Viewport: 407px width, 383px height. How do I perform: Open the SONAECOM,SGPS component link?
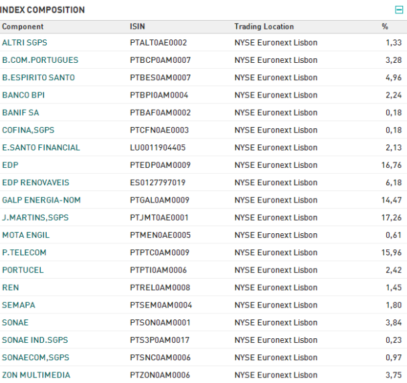[36, 358]
